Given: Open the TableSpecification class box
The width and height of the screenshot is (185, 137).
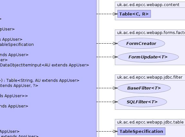Looking at the screenshot, I should pyautogui.click(x=141, y=131).
